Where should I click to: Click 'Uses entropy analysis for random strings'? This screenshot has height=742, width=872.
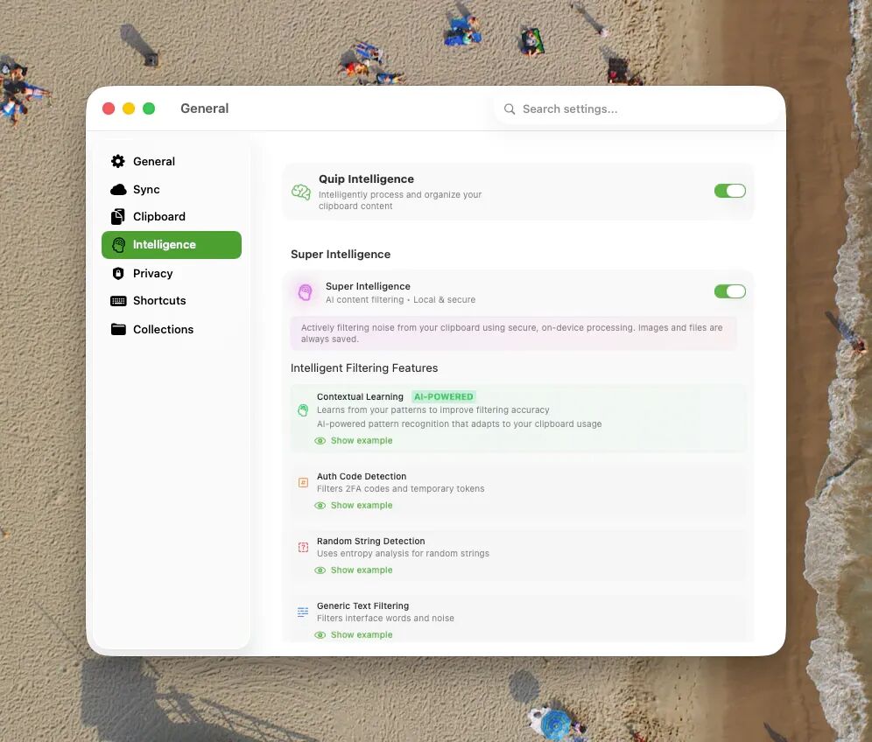pos(404,554)
